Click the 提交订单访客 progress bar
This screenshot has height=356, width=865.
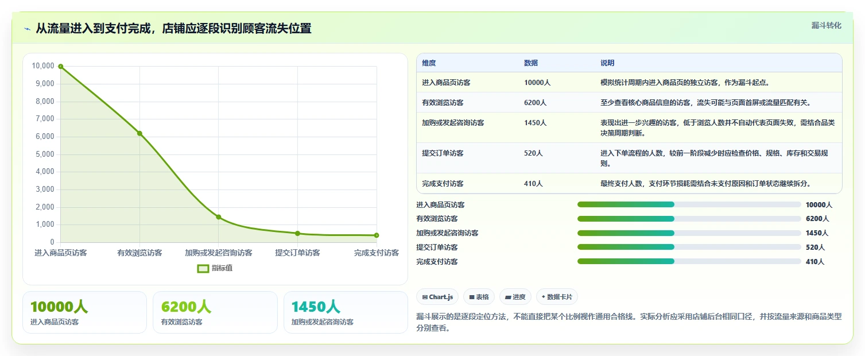(689, 247)
